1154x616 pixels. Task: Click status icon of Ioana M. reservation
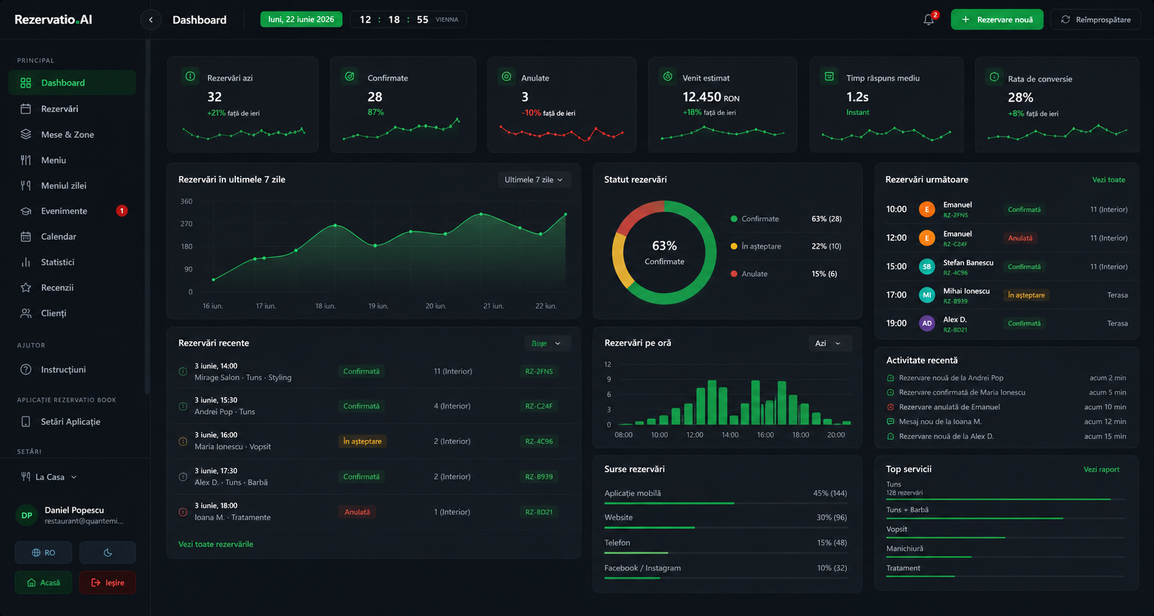tap(183, 512)
